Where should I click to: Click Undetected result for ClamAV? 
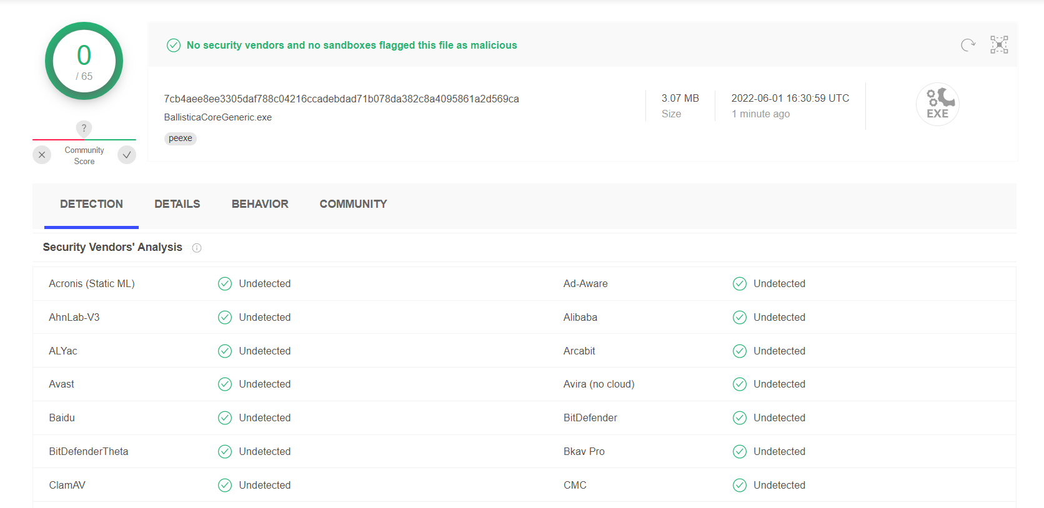click(x=265, y=486)
